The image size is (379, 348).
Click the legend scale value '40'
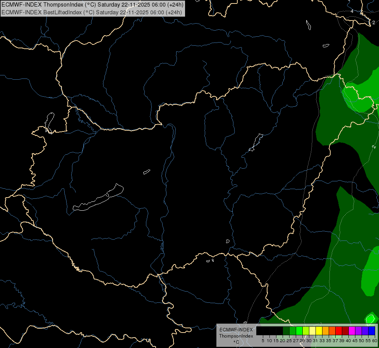click(348, 341)
